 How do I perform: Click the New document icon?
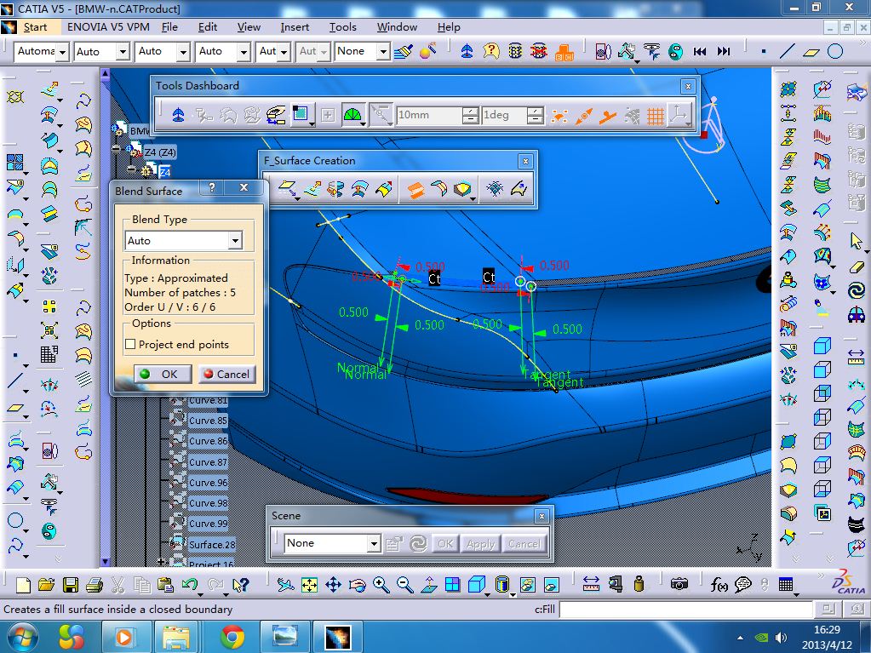pos(23,585)
